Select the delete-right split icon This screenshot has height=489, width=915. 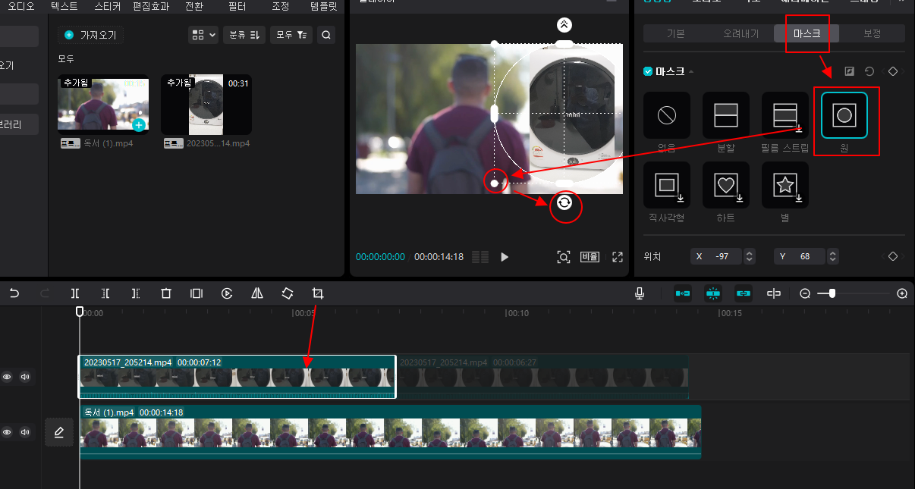136,293
